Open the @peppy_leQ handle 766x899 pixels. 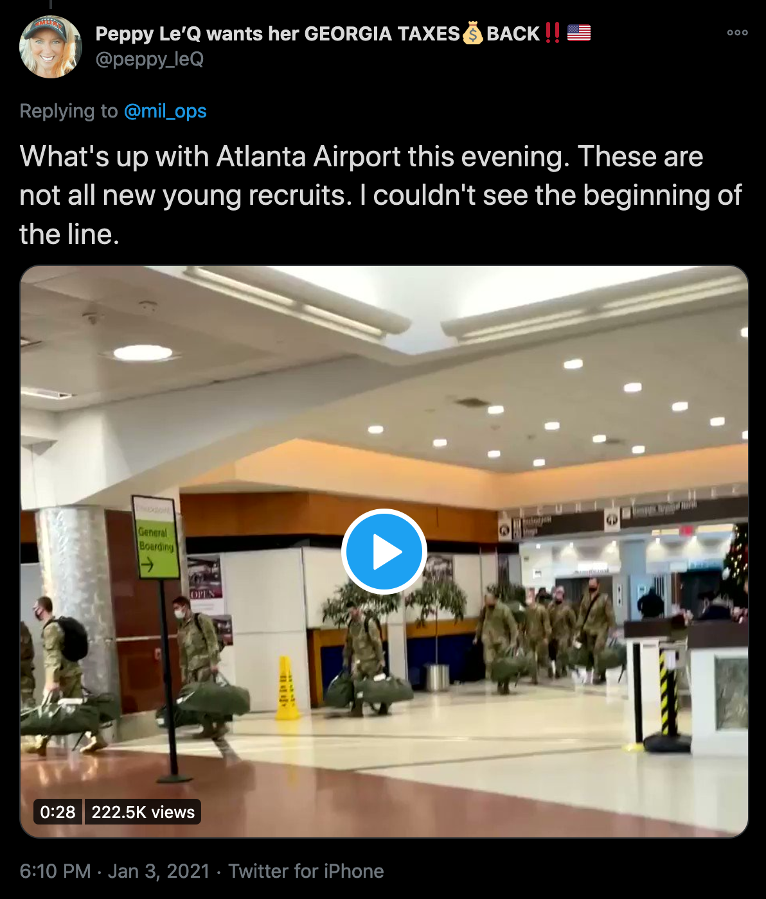tap(150, 59)
